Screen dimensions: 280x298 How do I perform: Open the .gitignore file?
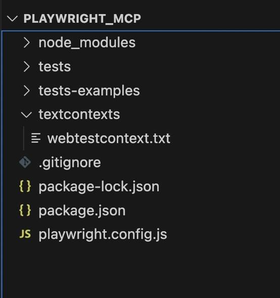(70, 163)
